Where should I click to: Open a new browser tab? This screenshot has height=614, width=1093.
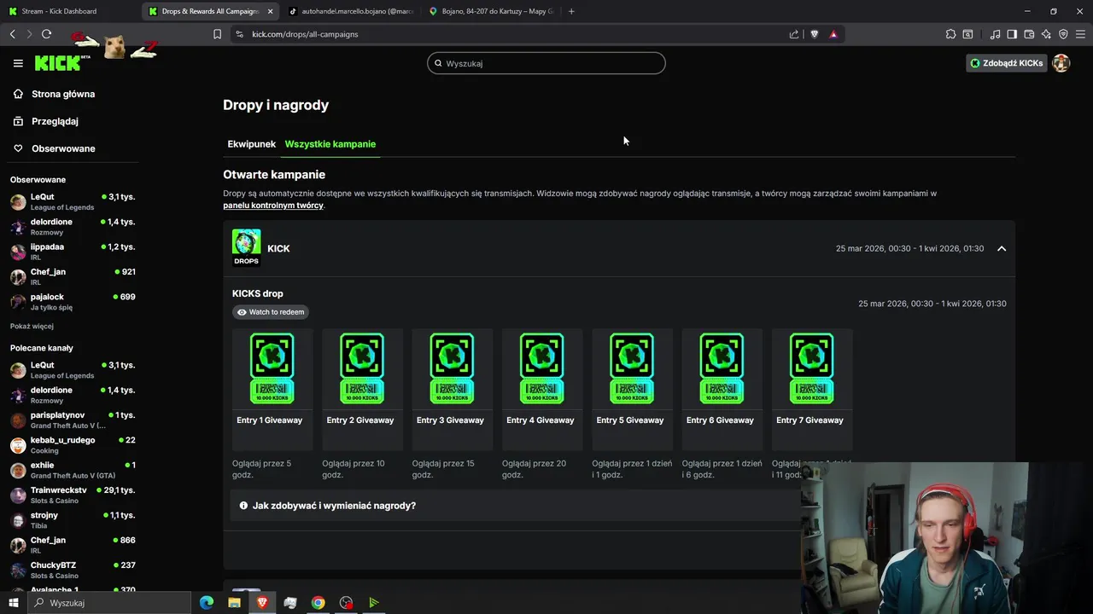point(571,11)
